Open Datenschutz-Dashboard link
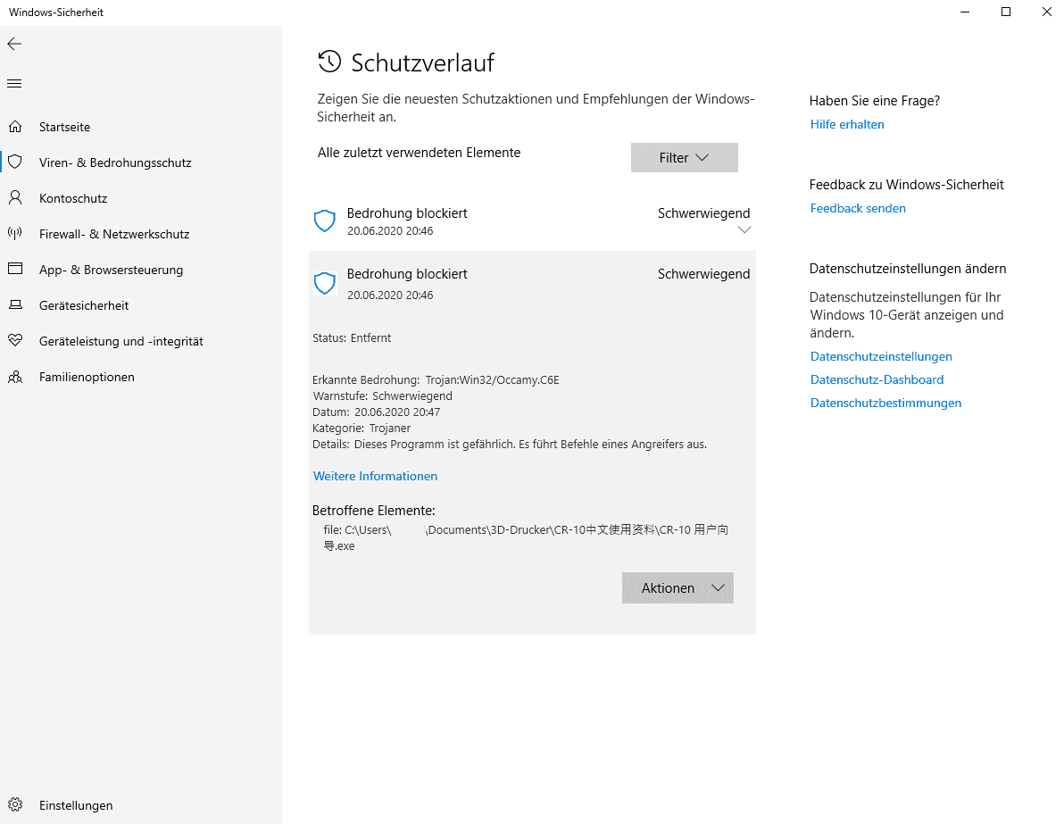The height and width of the screenshot is (824, 1064). (877, 379)
